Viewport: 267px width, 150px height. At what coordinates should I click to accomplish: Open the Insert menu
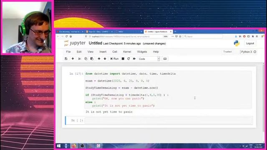click(x=103, y=52)
